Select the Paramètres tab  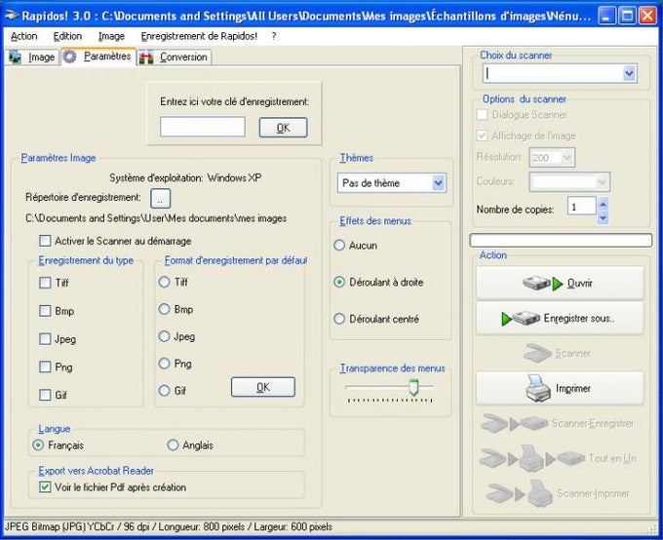pos(98,57)
